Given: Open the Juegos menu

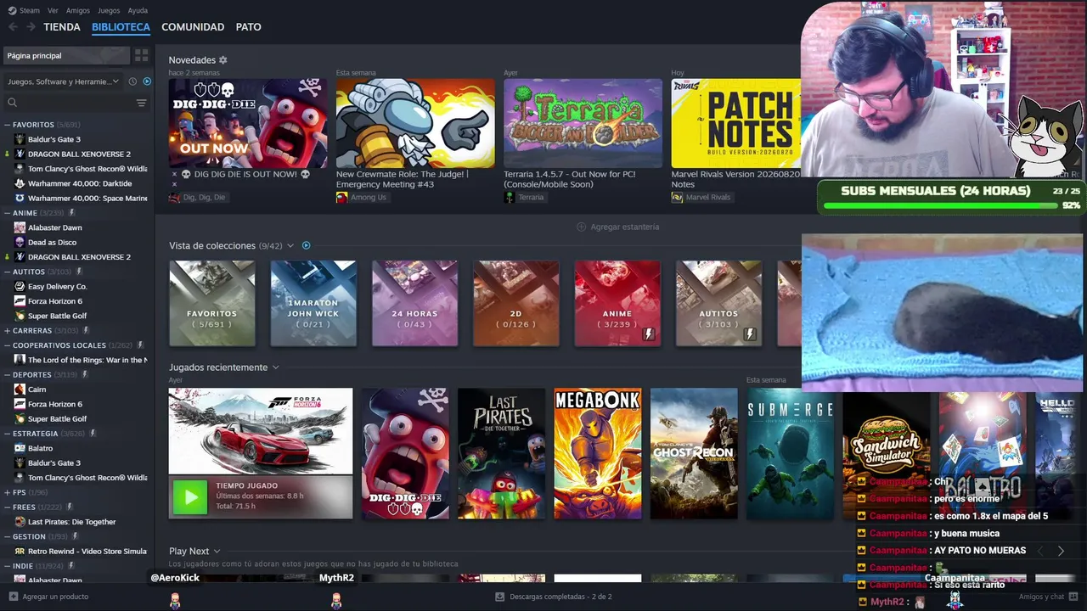Looking at the screenshot, I should (x=109, y=10).
